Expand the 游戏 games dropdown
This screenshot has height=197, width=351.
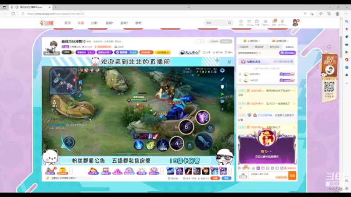(x=124, y=23)
